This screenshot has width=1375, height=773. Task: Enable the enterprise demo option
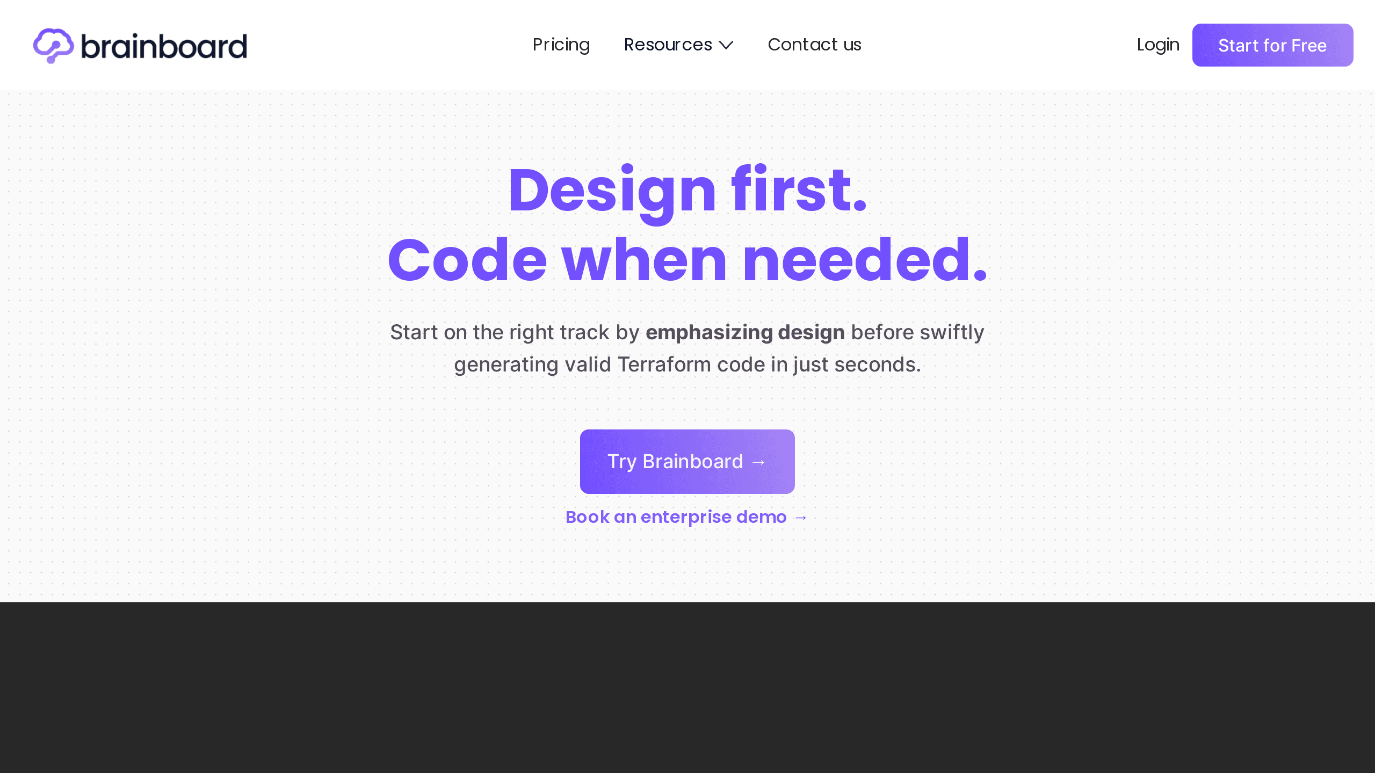coord(687,517)
